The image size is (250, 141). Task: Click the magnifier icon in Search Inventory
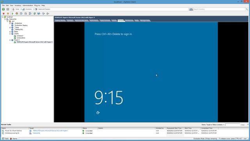tap(246, 9)
